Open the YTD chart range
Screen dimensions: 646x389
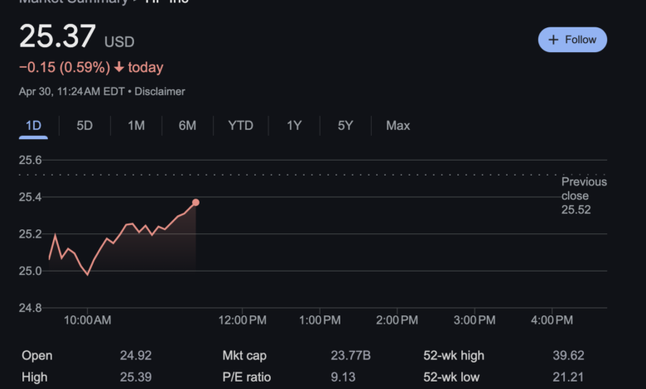point(241,126)
